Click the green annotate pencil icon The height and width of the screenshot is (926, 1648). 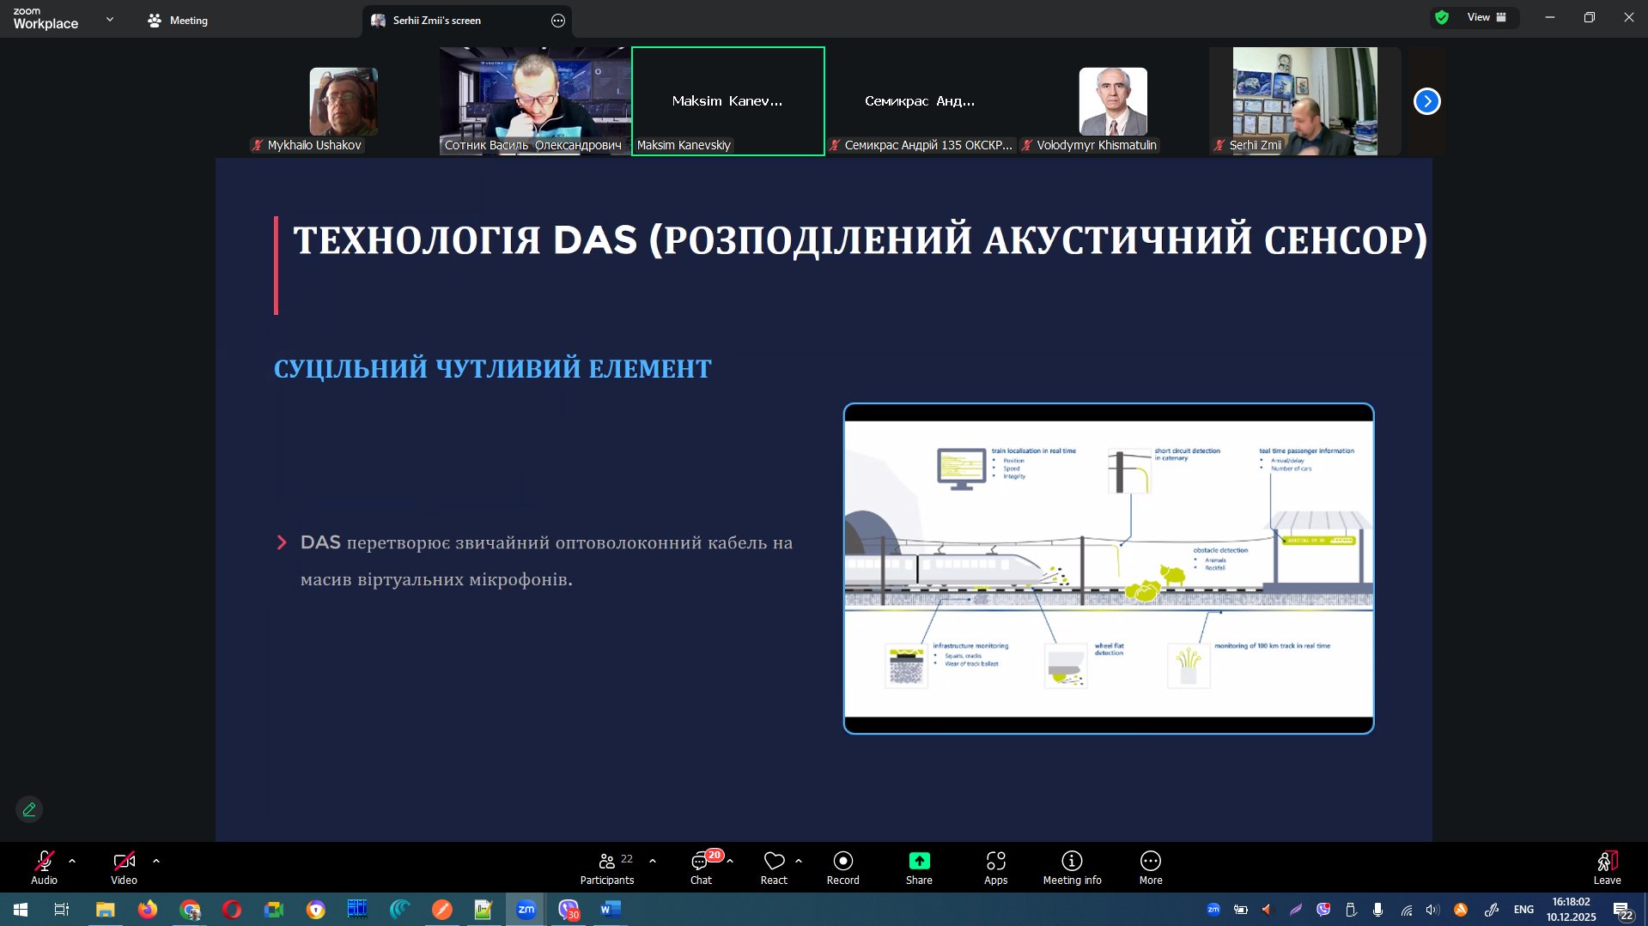point(29,809)
